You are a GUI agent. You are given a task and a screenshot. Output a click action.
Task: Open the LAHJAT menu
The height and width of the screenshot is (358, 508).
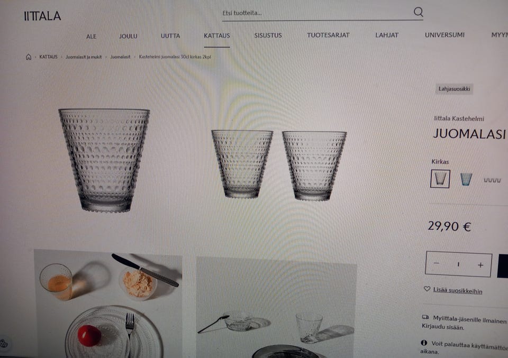[387, 35]
